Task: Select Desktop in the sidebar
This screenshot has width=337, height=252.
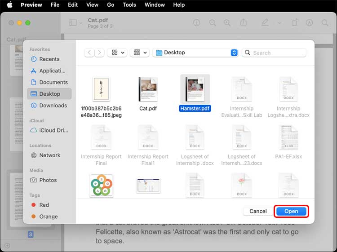Action: pyautogui.click(x=49, y=94)
